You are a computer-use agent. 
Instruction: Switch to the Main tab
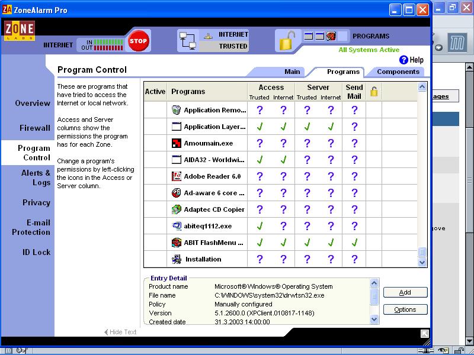click(x=292, y=72)
